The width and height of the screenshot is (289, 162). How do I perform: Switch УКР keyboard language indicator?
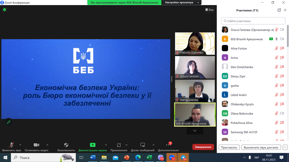coord(256,158)
